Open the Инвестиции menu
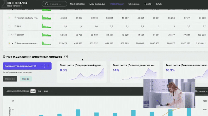Viewport: 208px width, 116px height. [x=116, y=4]
